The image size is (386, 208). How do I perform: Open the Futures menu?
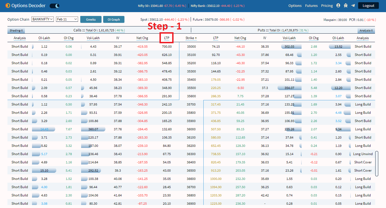point(312,6)
